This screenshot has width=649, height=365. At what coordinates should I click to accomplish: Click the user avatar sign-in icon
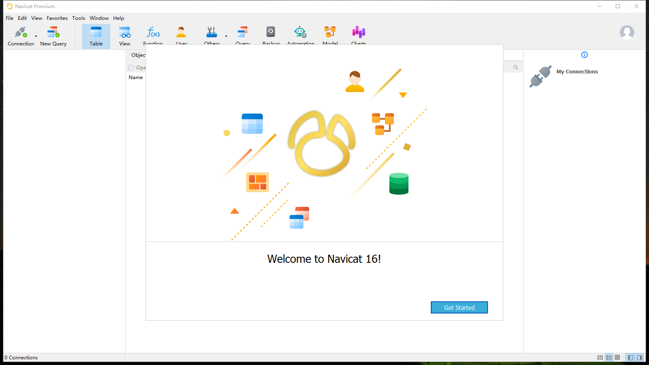click(627, 32)
